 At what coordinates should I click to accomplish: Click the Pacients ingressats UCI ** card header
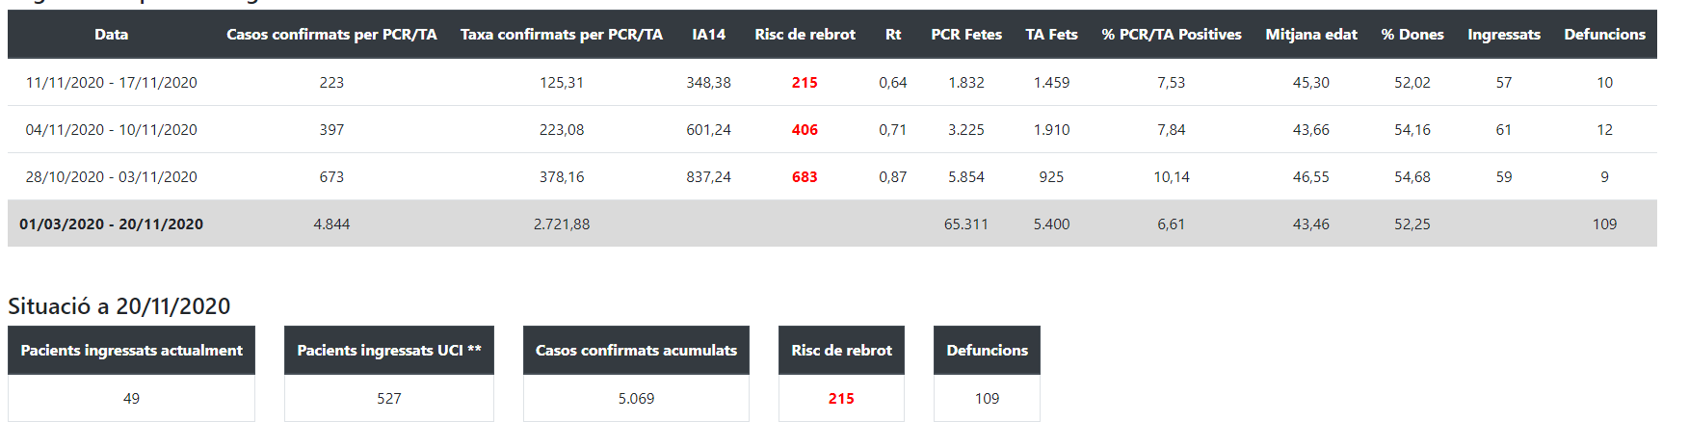(x=389, y=351)
